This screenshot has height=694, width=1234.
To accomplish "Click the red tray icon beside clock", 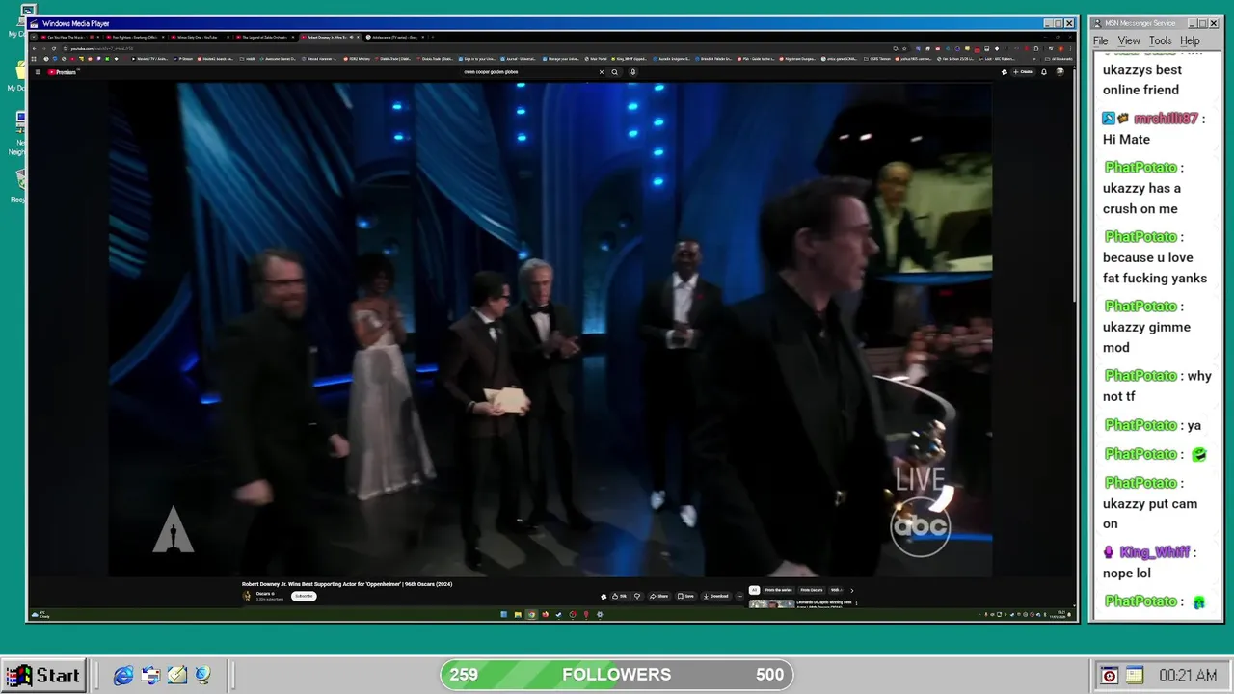I will 1109,676.
